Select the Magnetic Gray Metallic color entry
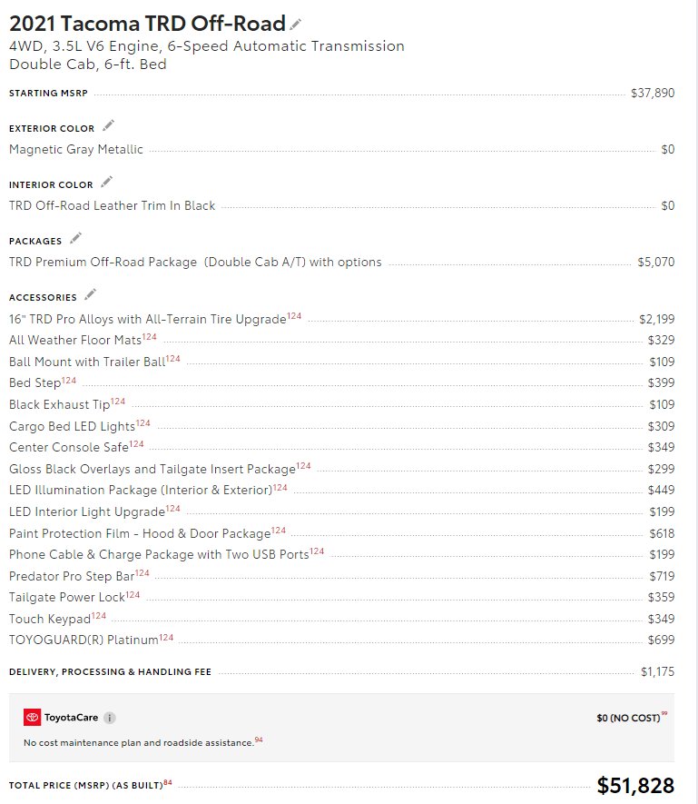The height and width of the screenshot is (804, 698). (x=76, y=149)
